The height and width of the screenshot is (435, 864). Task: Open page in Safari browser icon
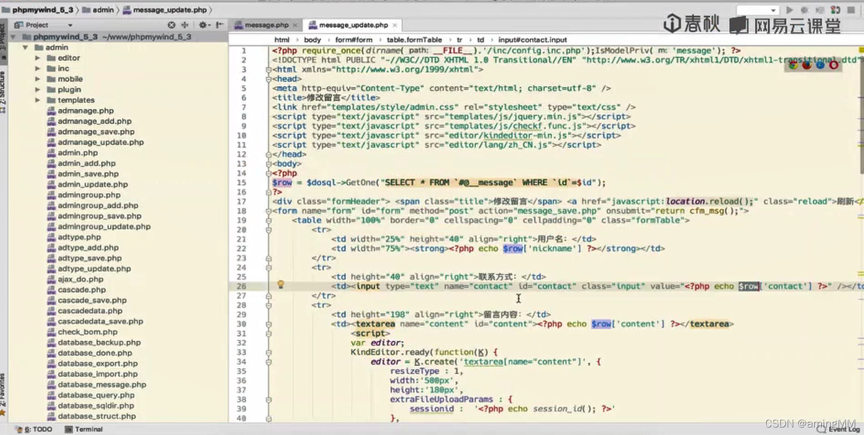pos(820,65)
